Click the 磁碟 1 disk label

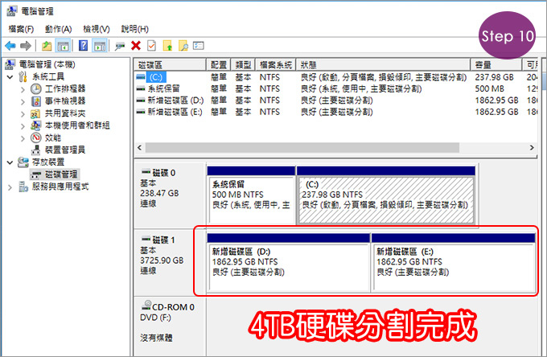[x=163, y=240]
